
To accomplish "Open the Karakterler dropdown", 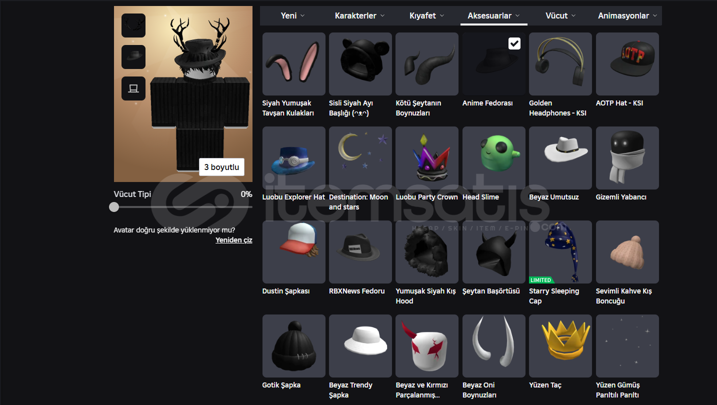I will pos(359,16).
